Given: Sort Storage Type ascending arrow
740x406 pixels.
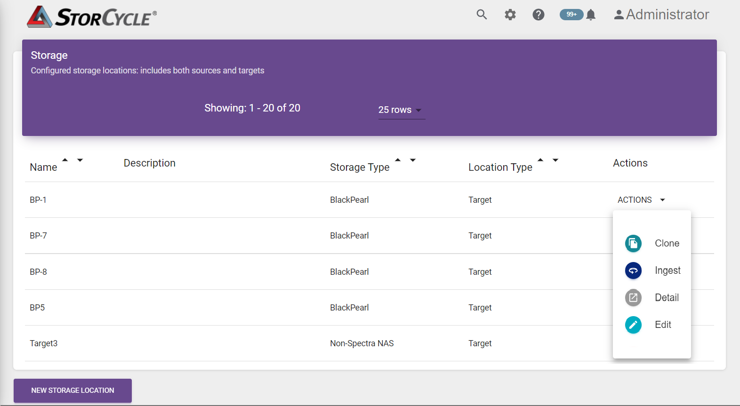Looking at the screenshot, I should tap(398, 160).
